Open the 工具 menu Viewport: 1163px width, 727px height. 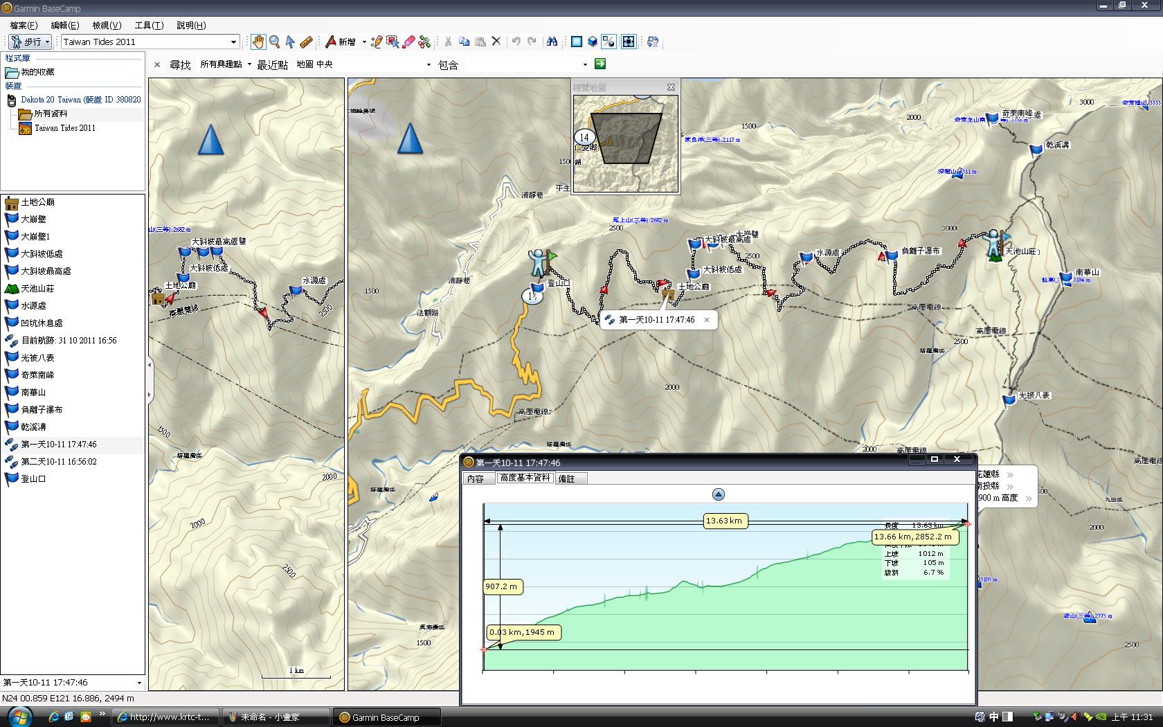tap(149, 25)
